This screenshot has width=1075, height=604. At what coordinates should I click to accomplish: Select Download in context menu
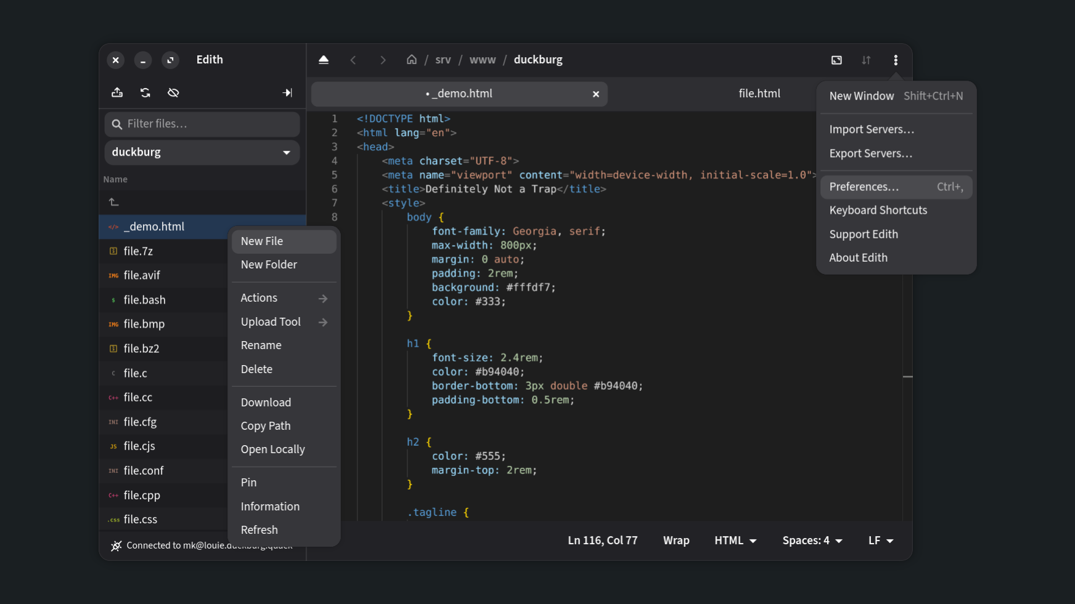[284, 403]
